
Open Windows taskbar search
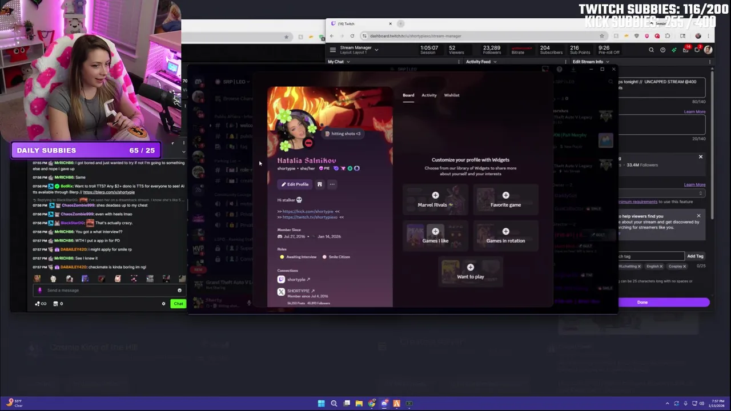334,404
